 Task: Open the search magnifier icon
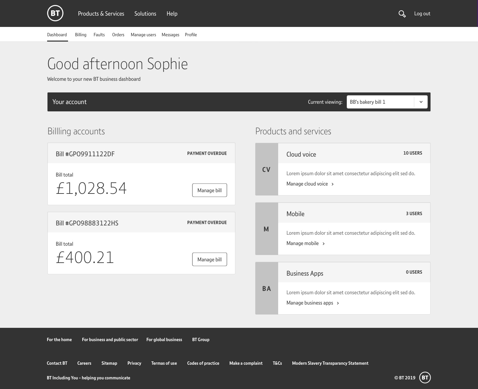click(x=402, y=14)
